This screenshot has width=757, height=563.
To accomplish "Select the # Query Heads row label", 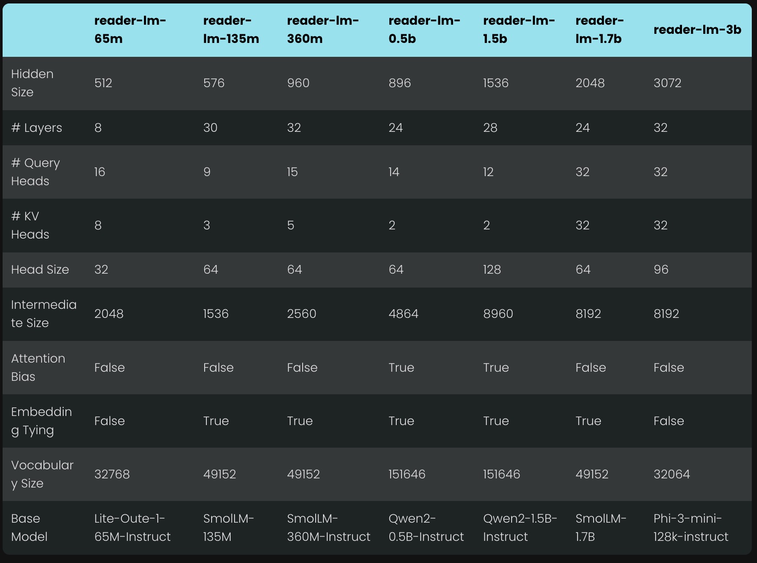I will (x=36, y=172).
